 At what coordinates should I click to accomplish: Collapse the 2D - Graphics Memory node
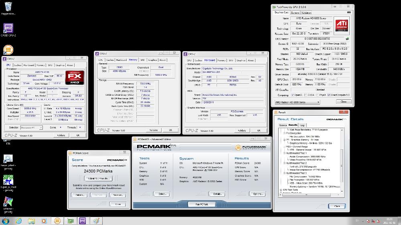[284, 140]
